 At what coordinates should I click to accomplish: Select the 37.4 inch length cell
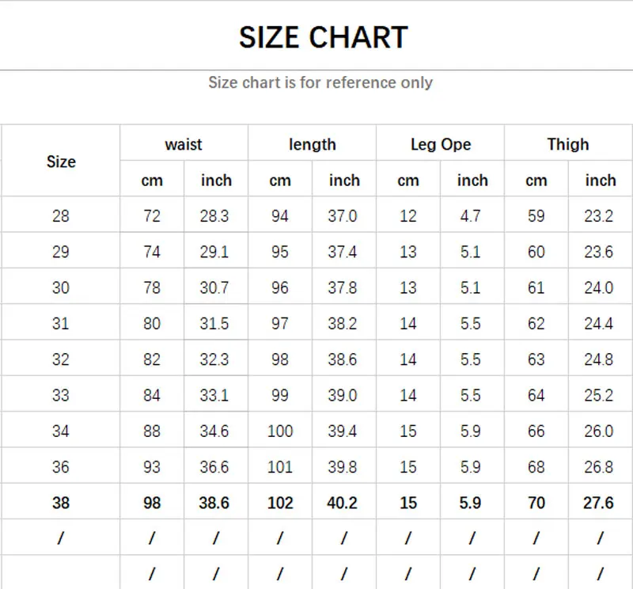tap(343, 252)
